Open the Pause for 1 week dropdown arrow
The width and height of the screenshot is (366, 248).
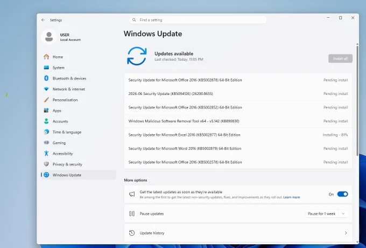[x=343, y=213]
